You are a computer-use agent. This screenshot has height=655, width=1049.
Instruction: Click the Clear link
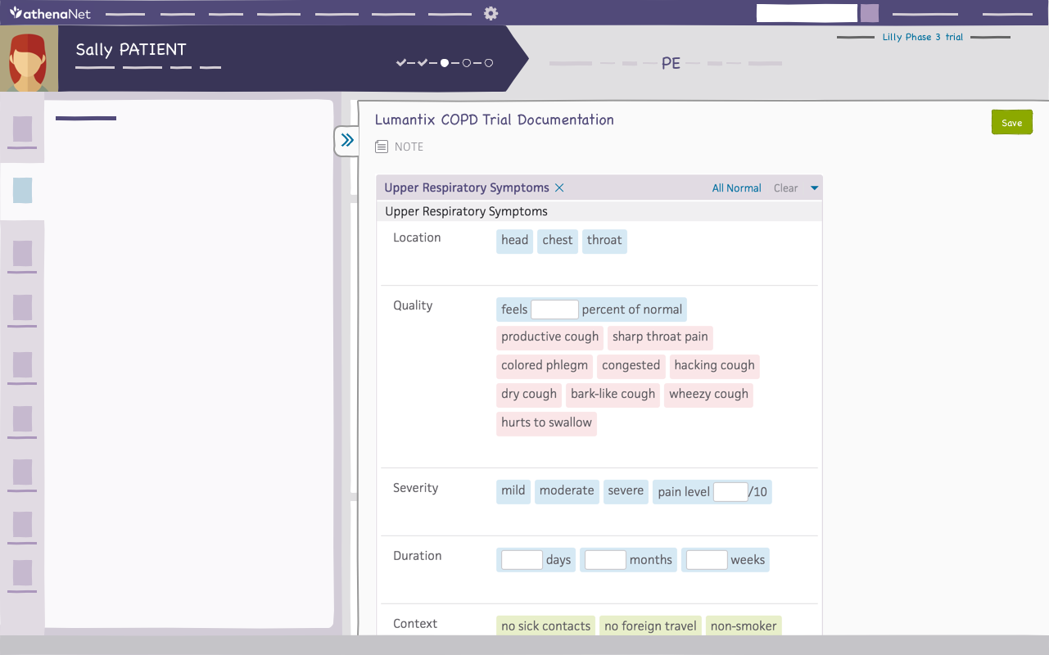coord(785,188)
